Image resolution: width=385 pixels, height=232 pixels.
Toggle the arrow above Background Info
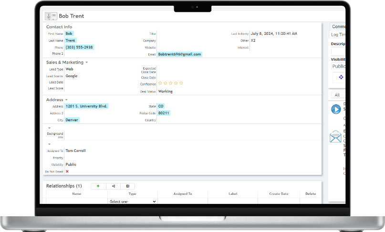(x=49, y=128)
